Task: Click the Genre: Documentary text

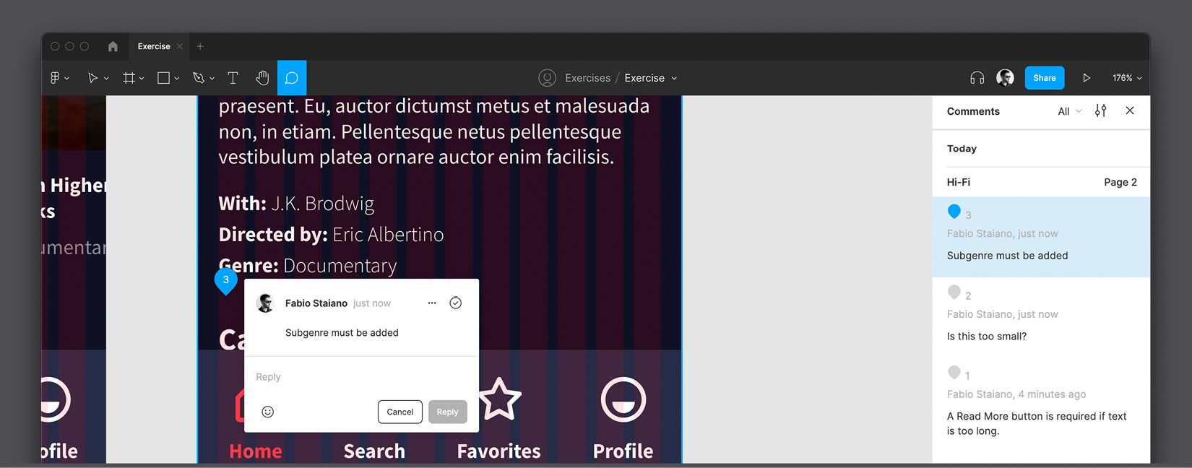Action: click(308, 266)
